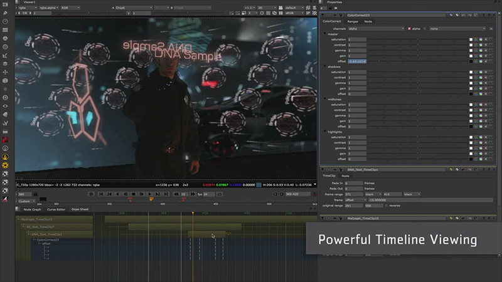Screen dimensions: 502x282
Task: Open the Image nodes menu in toolbar
Action: (x=5, y=4)
